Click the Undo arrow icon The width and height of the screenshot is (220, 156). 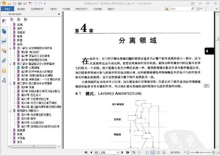(x=36, y=3)
